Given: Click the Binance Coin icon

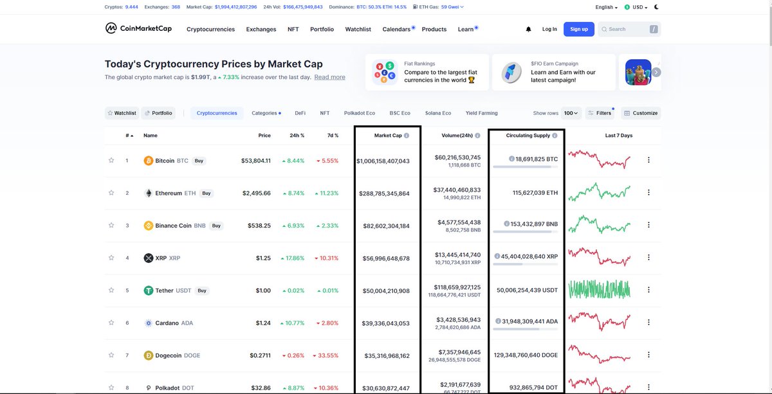Looking at the screenshot, I should (x=149, y=226).
